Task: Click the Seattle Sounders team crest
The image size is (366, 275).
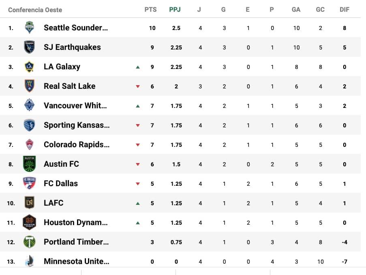Action: [29, 28]
